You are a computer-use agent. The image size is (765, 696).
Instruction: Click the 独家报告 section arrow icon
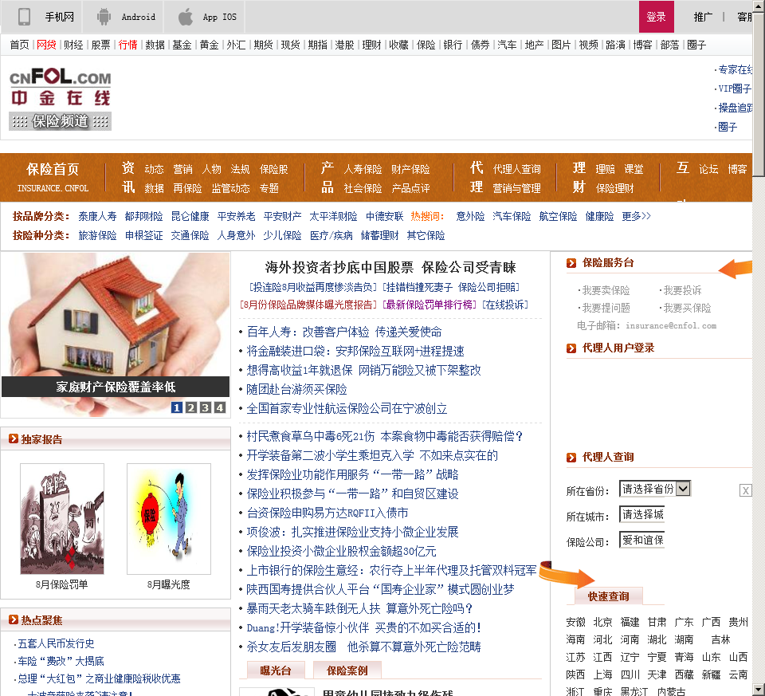click(14, 438)
